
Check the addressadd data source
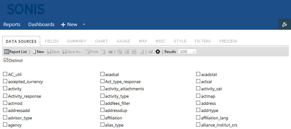coord(5,110)
